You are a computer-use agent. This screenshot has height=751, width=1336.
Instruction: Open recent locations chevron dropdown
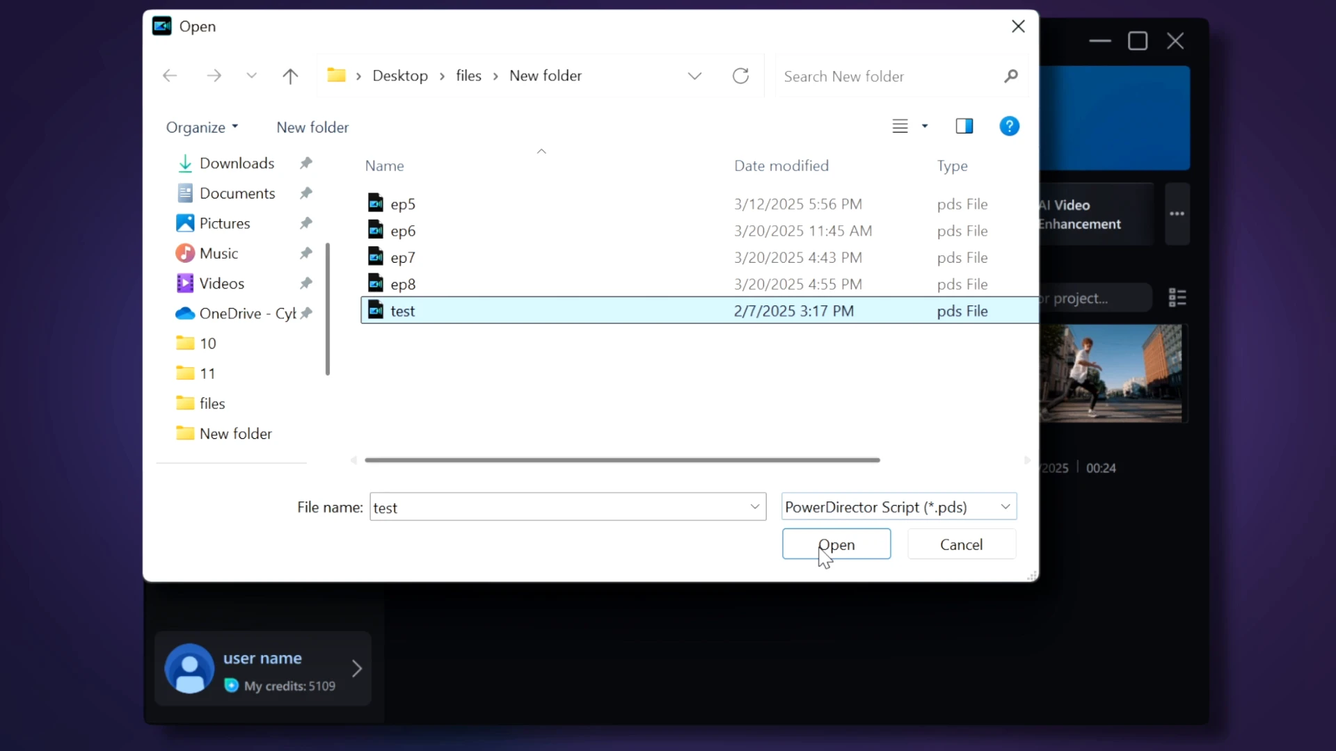click(252, 76)
